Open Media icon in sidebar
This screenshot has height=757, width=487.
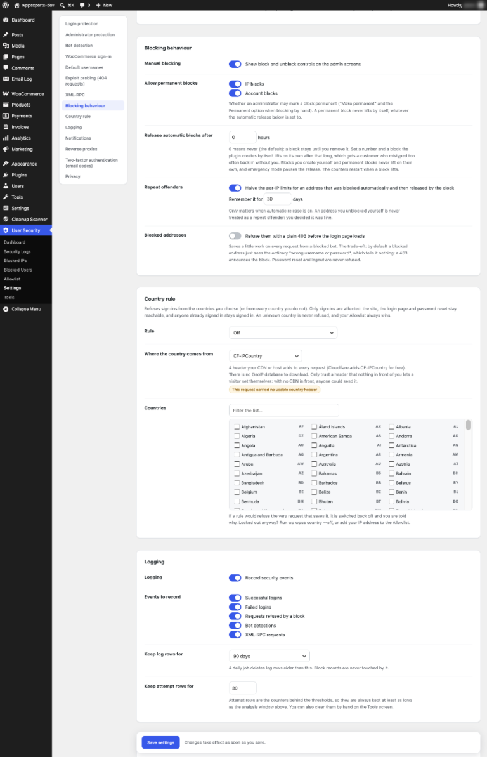[x=6, y=46]
